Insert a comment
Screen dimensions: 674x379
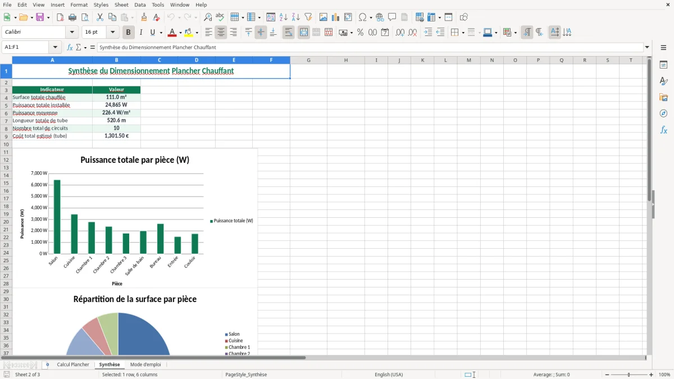[392, 17]
